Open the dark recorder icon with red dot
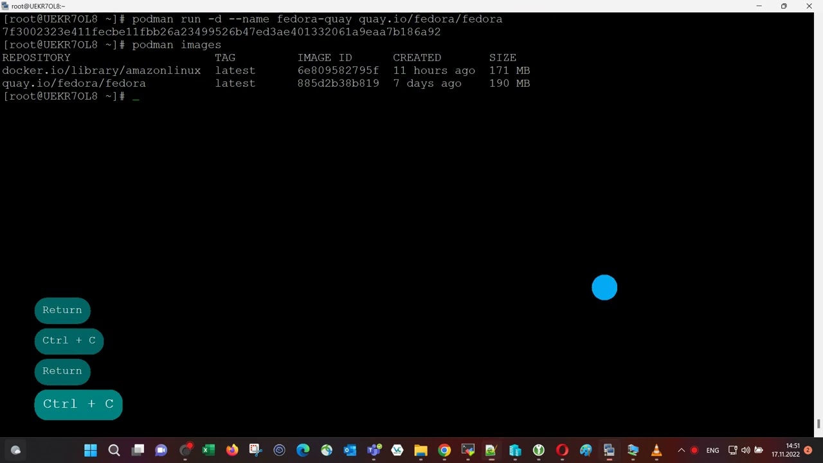The height and width of the screenshot is (463, 823). 185,450
